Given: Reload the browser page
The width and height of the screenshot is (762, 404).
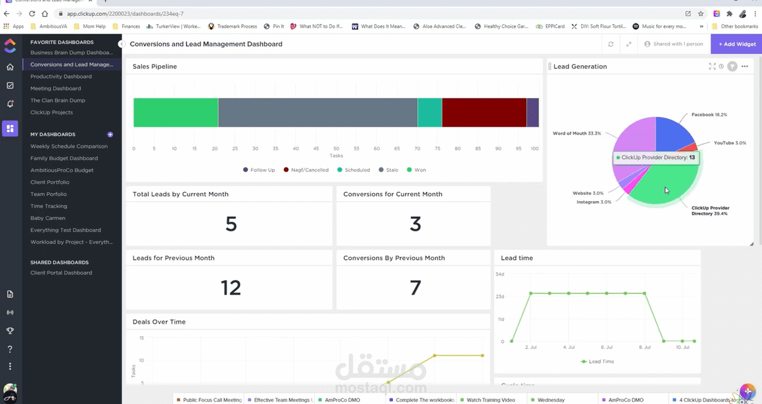Looking at the screenshot, I should pyautogui.click(x=32, y=13).
